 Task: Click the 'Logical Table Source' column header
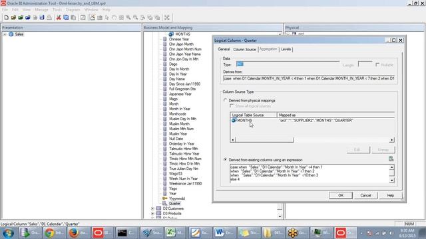tap(254, 115)
